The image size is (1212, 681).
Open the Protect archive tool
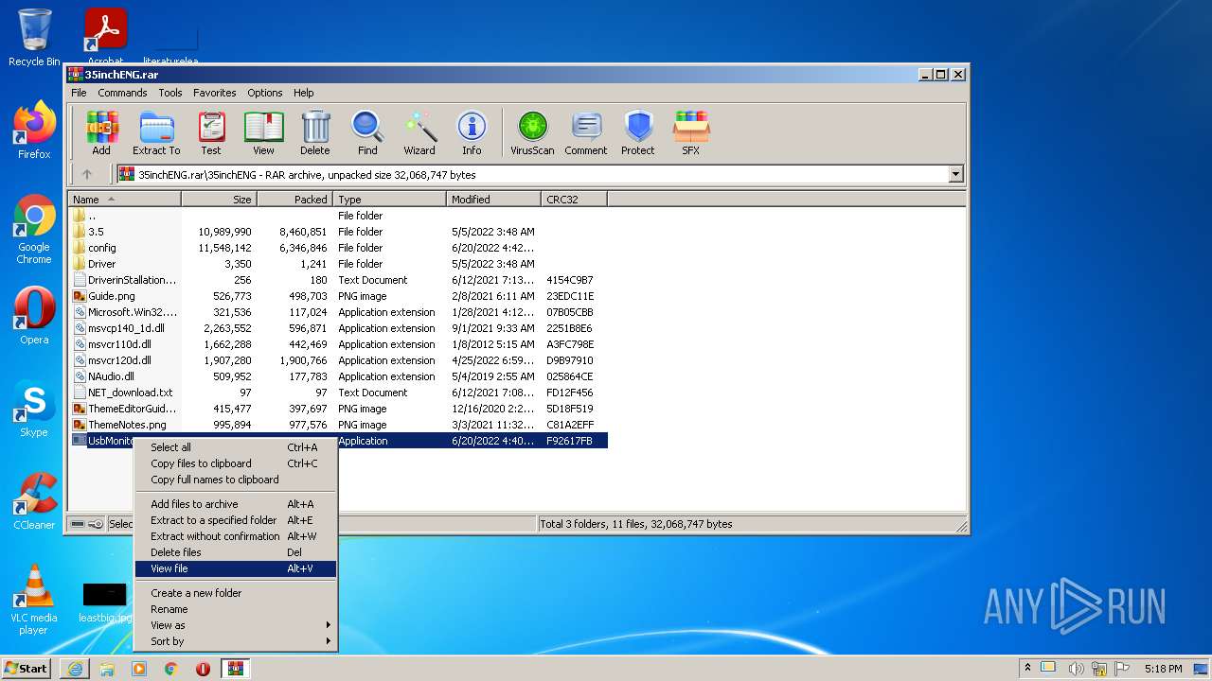637,132
